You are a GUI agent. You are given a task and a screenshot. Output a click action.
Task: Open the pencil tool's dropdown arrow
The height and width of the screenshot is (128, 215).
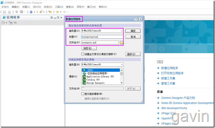point(44,12)
